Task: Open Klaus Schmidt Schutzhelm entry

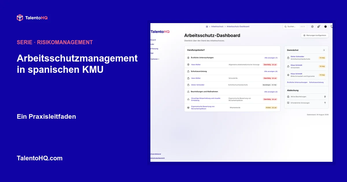Action: click(x=296, y=65)
